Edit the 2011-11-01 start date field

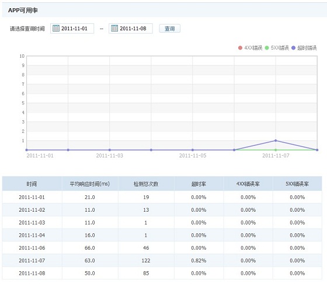[x=72, y=29]
